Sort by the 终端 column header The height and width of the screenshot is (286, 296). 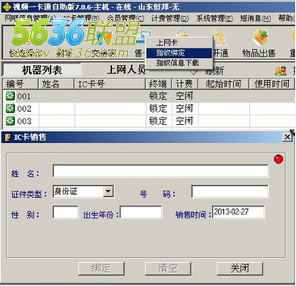pos(159,84)
